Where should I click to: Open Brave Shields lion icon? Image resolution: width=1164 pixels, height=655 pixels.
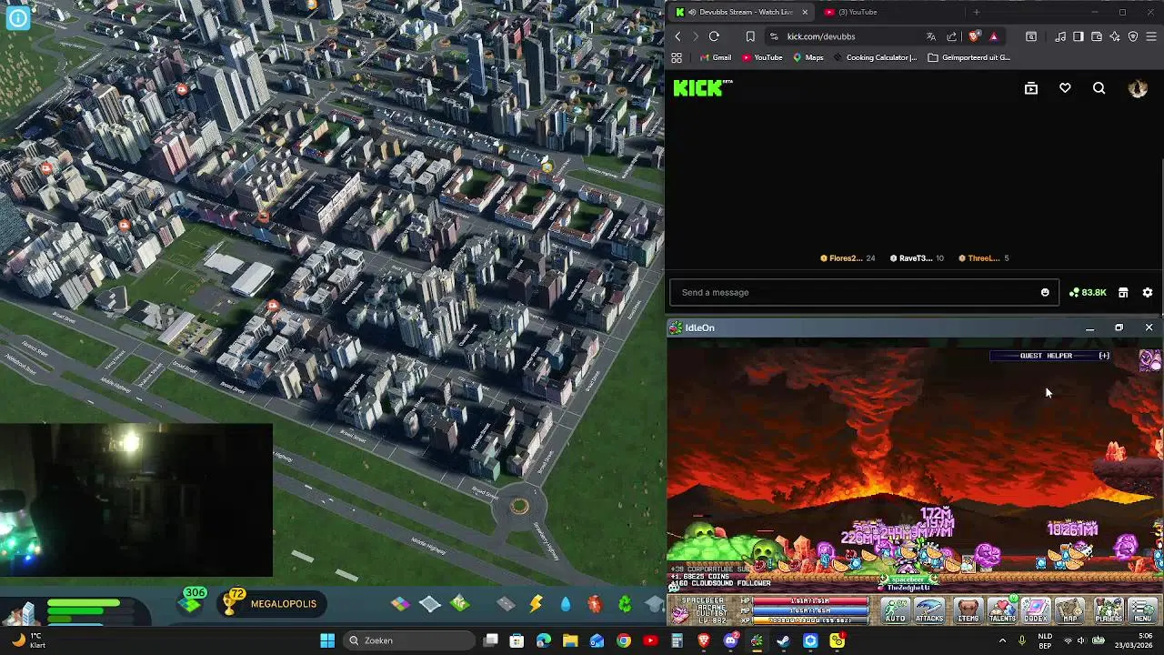(x=973, y=36)
